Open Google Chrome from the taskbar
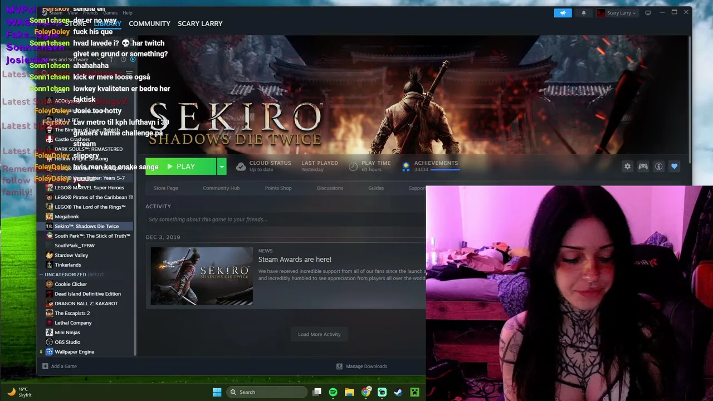The image size is (713, 401). click(x=366, y=392)
